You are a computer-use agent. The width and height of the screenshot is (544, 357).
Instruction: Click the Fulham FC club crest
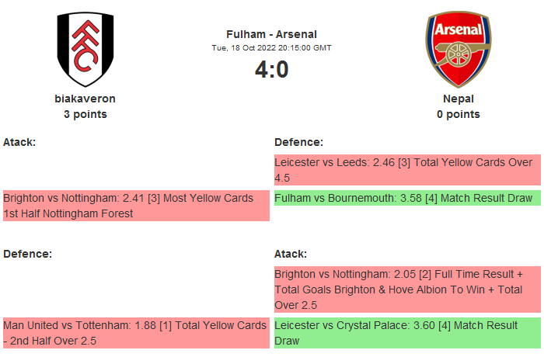coord(85,49)
